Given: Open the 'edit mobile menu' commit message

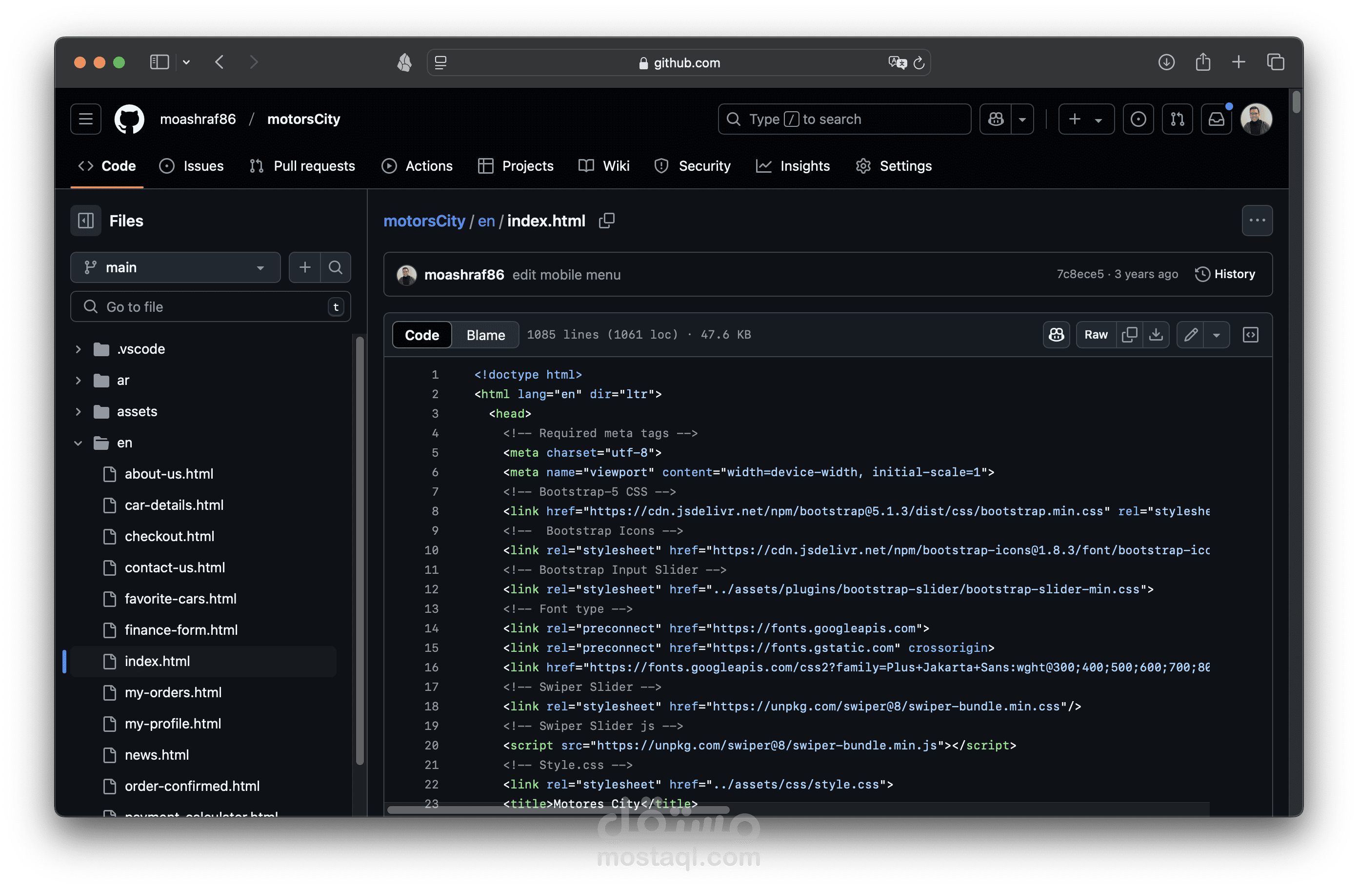Looking at the screenshot, I should tap(566, 275).
